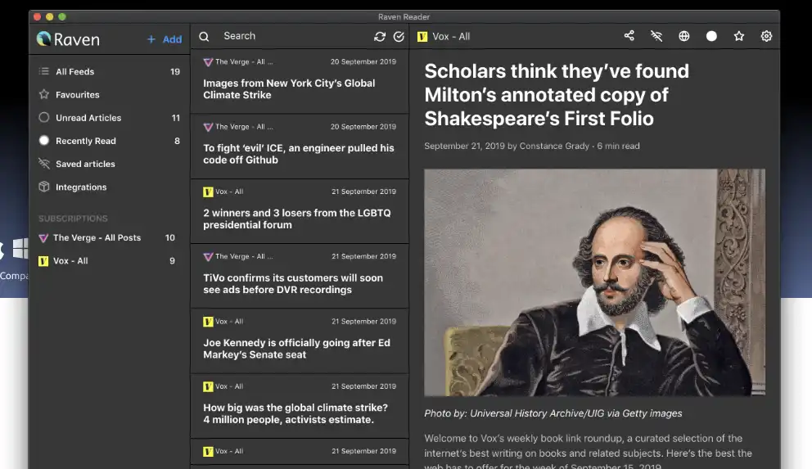The image size is (812, 469).
Task: Click the search magnifier icon
Action: [x=204, y=36]
